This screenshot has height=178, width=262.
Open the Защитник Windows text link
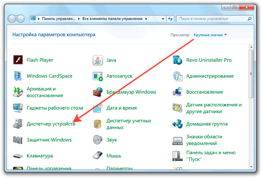point(49,140)
